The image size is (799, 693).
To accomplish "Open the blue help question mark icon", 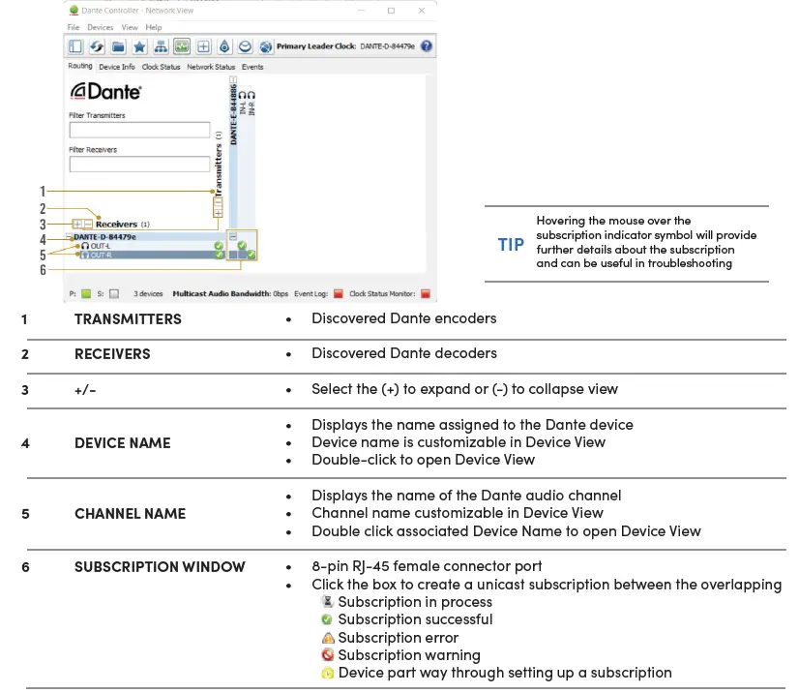I will pos(427,45).
